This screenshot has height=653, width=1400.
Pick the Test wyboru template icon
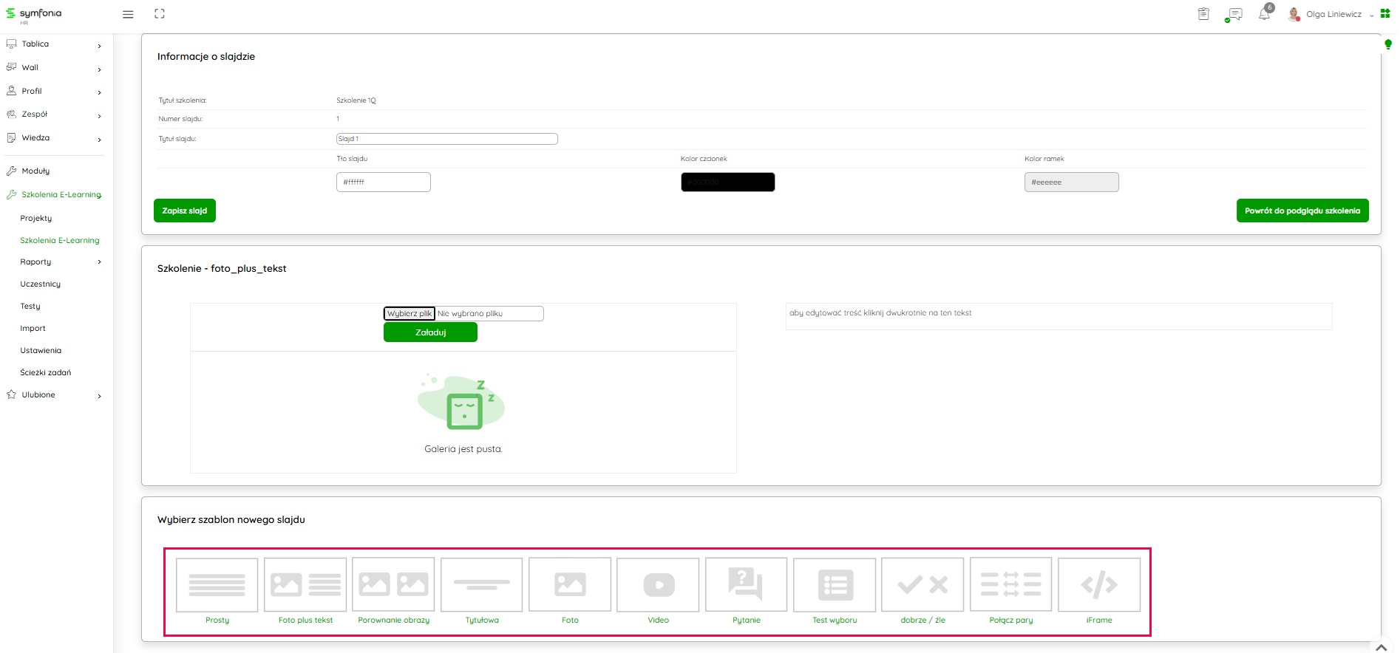click(x=835, y=585)
